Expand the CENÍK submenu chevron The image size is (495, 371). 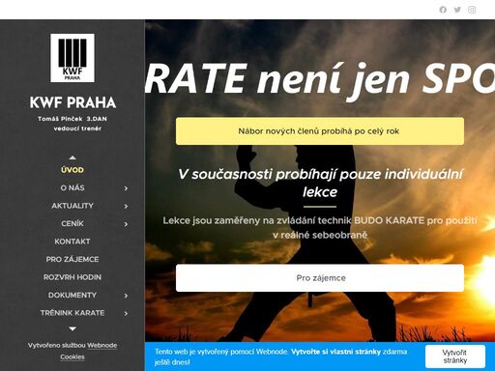[x=126, y=224]
